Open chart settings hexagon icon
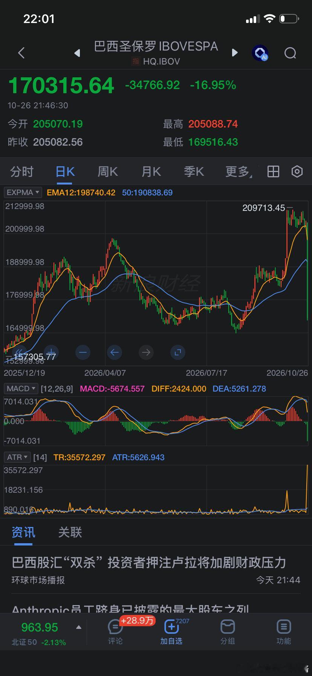 pos(297,172)
